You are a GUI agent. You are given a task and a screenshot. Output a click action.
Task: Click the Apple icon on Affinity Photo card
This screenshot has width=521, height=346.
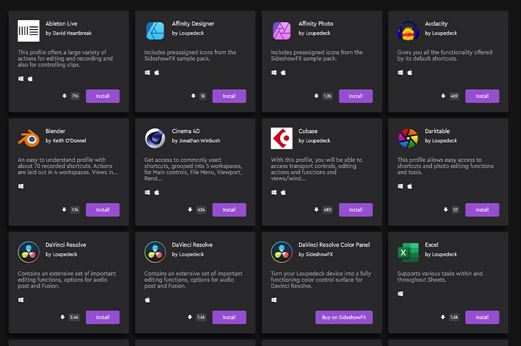(x=283, y=72)
